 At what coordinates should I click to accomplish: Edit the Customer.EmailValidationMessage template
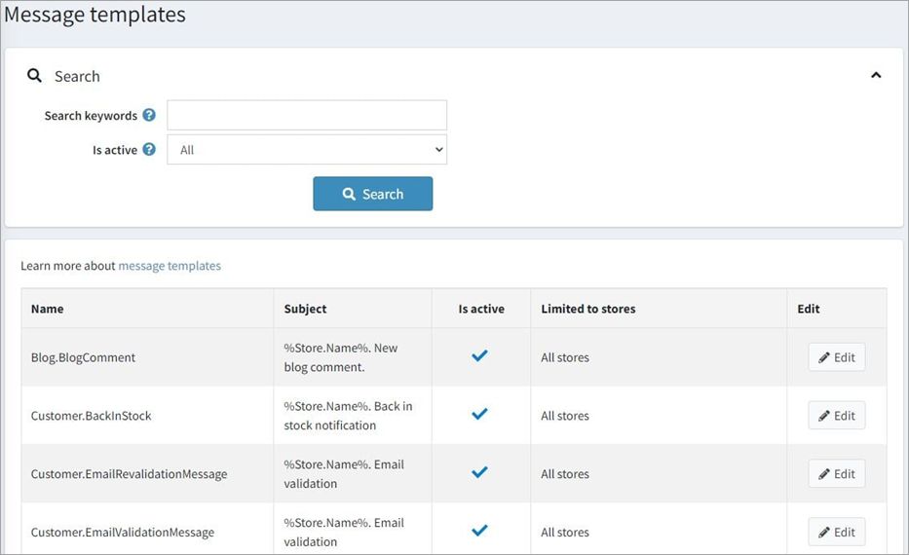point(836,533)
